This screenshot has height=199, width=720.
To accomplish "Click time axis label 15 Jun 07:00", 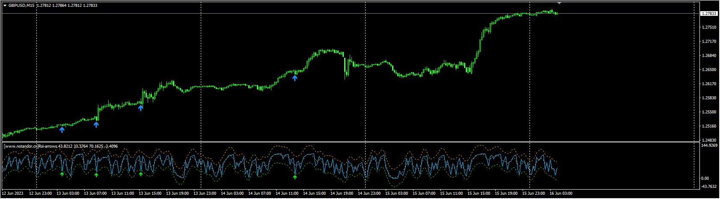I will coord(424,193).
